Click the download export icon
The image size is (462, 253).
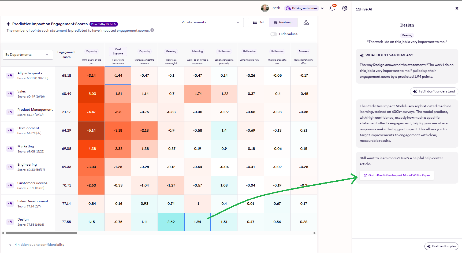306,23
